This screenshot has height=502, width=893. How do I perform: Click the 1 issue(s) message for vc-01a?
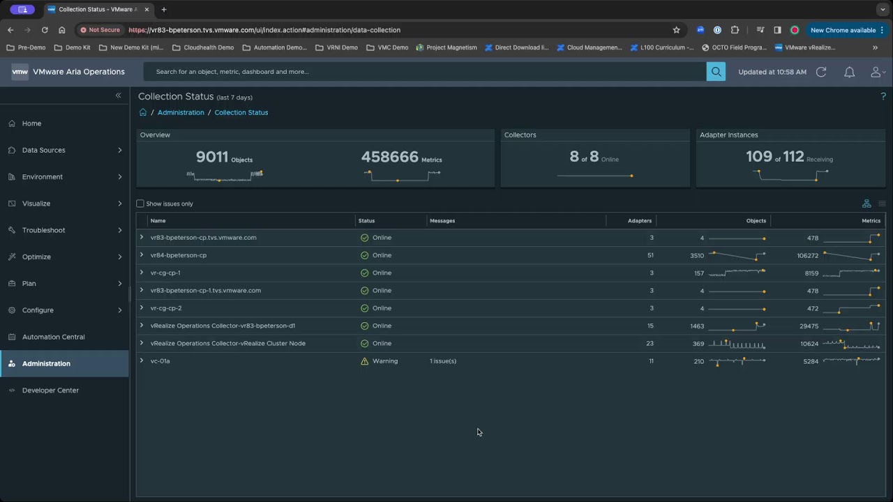click(443, 361)
